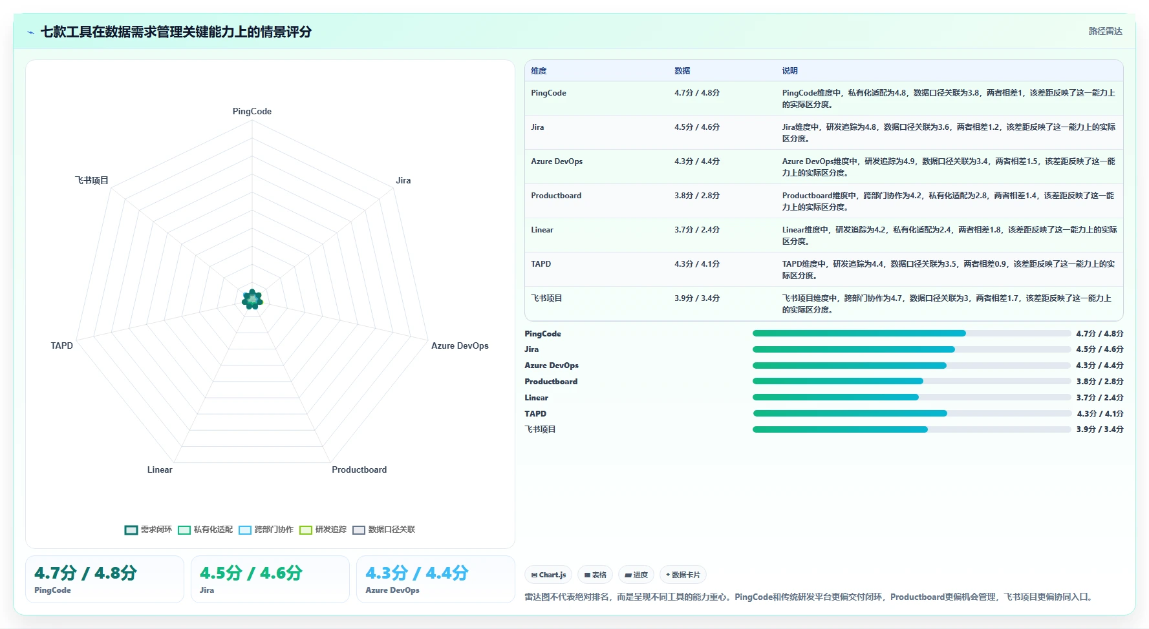
Task: Click the footnote starting with 雷达图不代表绝对排名
Action: [810, 597]
